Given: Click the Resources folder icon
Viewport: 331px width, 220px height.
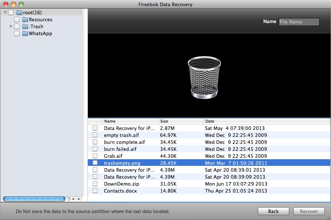Looking at the screenshot, I should tap(25, 19).
